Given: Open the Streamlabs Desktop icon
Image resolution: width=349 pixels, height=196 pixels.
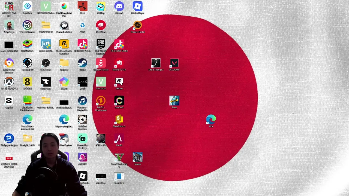Looking at the screenshot, I should pyautogui.click(x=82, y=139).
